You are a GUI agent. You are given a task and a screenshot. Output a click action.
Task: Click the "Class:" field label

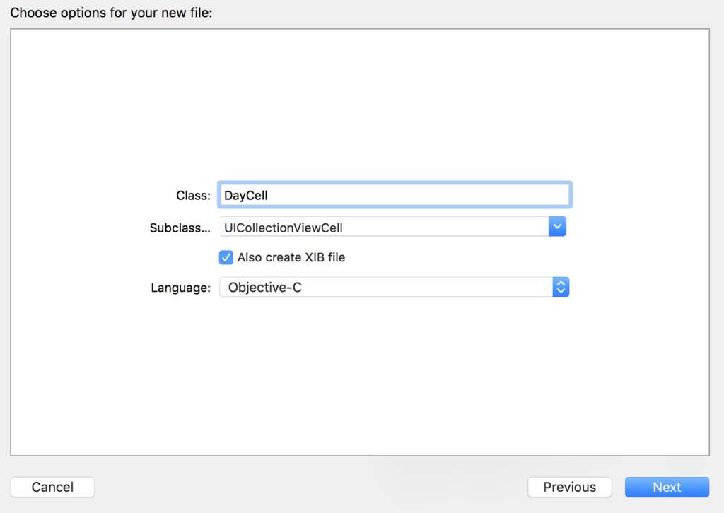193,196
